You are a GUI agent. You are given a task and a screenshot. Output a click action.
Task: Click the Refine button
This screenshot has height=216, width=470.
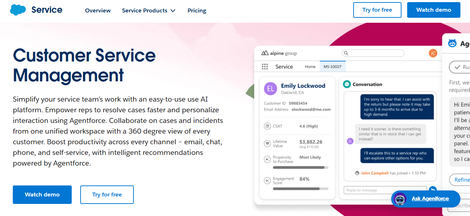pos(462,180)
